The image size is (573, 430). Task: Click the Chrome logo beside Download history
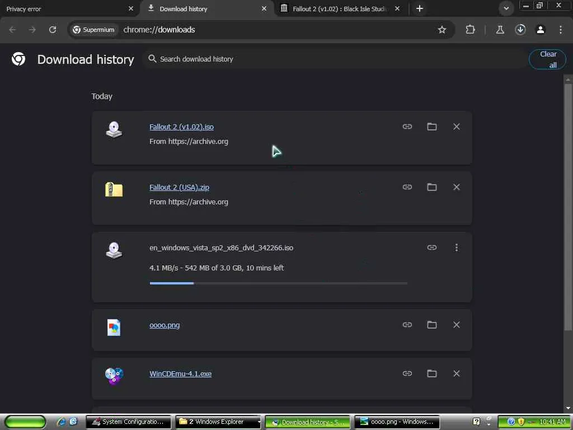(x=18, y=59)
